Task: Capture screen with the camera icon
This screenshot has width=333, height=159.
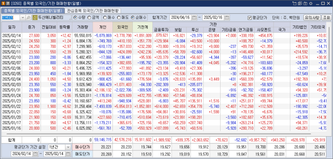Action: point(305,3)
